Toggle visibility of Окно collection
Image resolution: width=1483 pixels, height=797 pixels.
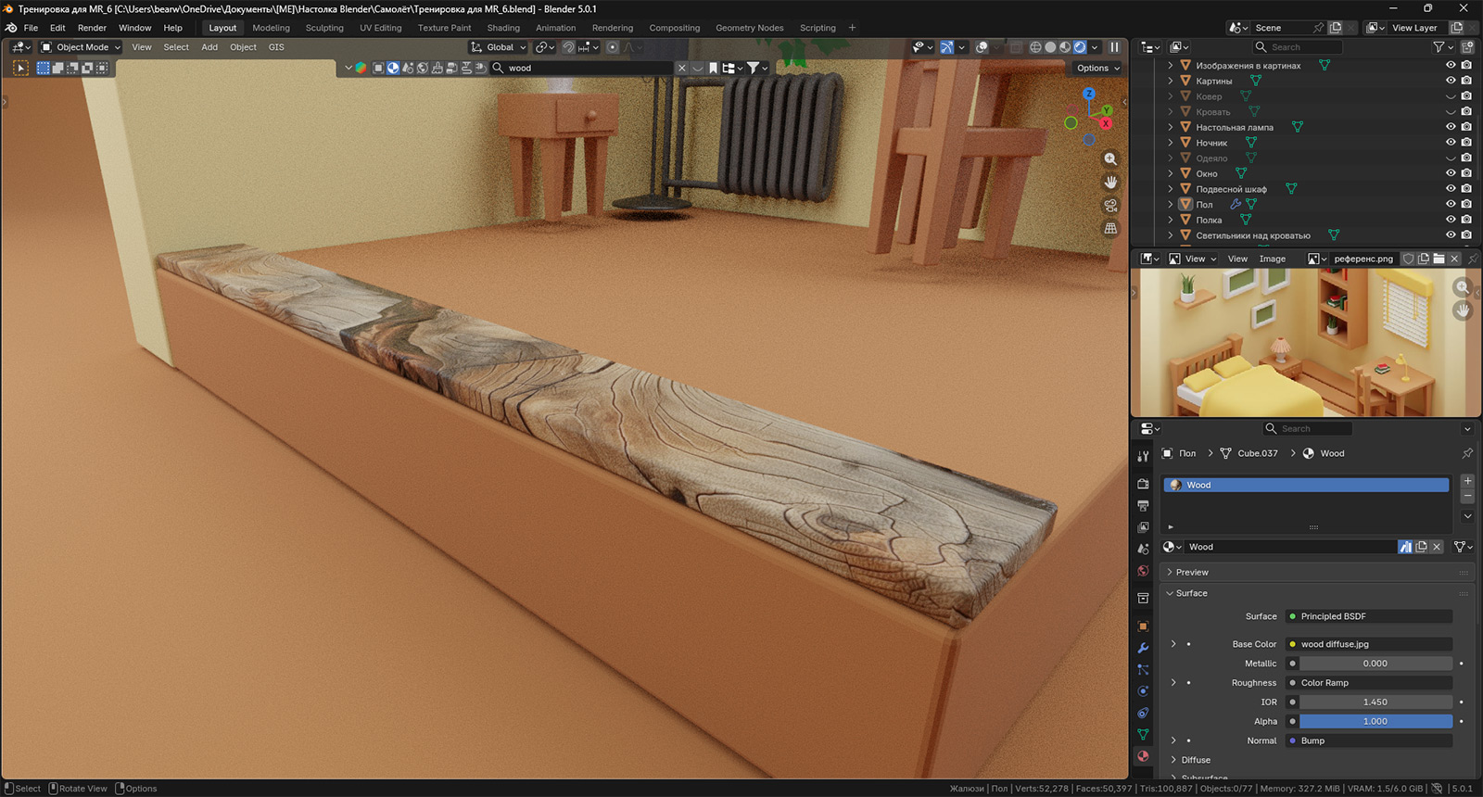tap(1451, 173)
